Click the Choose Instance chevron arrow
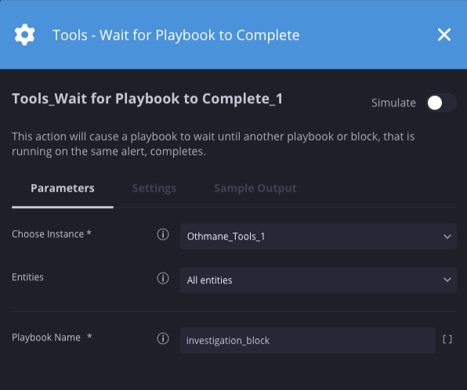 (447, 237)
